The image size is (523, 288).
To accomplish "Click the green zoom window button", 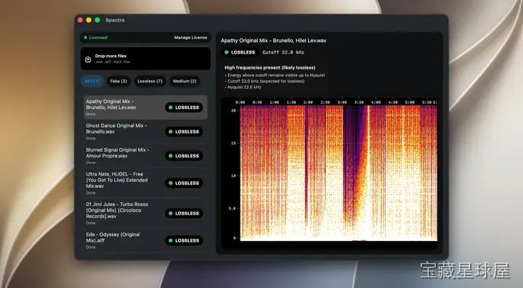I will (x=97, y=20).
